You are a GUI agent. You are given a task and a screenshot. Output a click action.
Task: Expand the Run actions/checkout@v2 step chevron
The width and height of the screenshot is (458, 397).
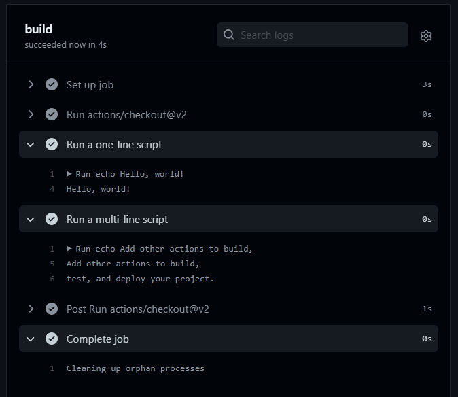pos(31,114)
